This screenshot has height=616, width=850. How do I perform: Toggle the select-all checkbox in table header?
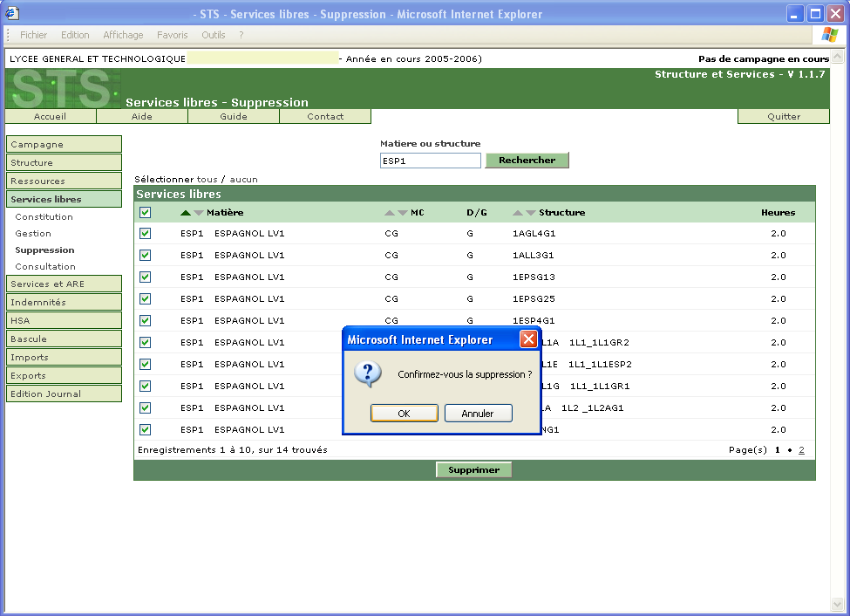click(146, 213)
